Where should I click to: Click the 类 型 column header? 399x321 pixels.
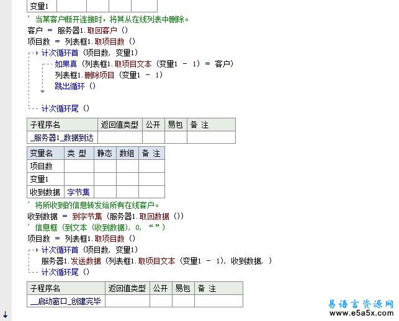[79, 153]
